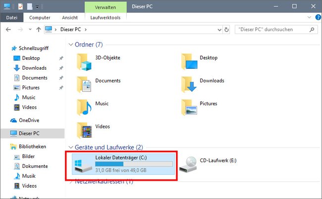Click the New folder quick access icon in title bar
322x199 pixels.
pyautogui.click(x=30, y=6)
